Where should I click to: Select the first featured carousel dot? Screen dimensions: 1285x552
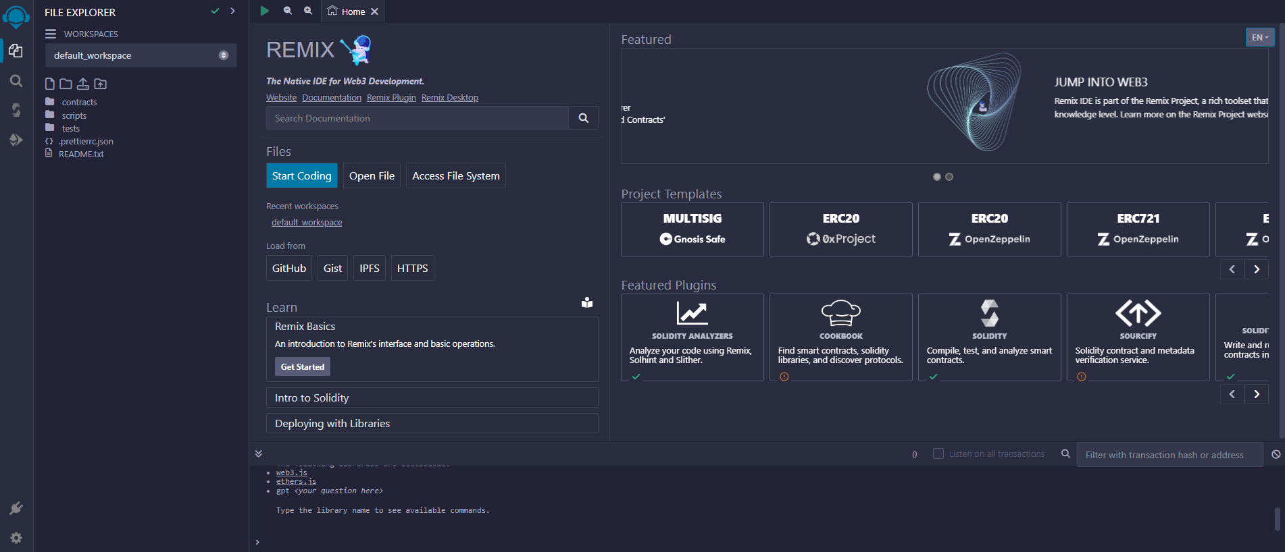coord(937,177)
